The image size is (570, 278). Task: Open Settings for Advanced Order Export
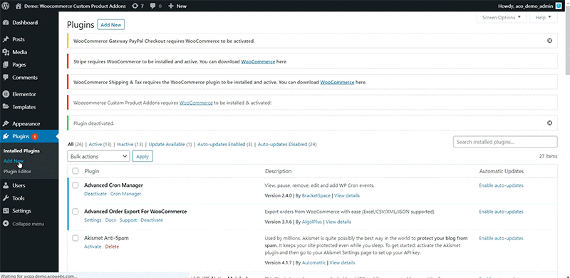(x=93, y=220)
